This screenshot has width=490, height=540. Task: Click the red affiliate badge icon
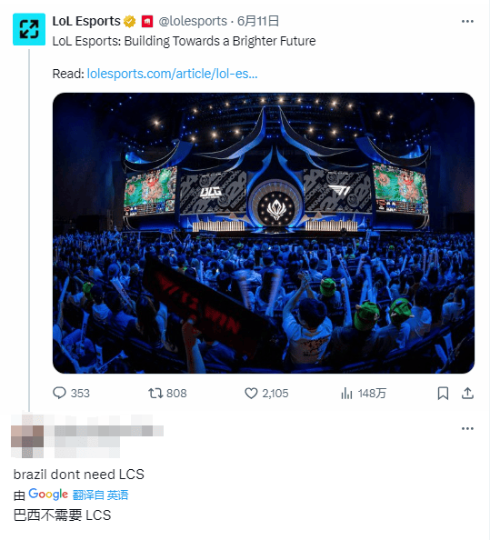pyautogui.click(x=147, y=21)
